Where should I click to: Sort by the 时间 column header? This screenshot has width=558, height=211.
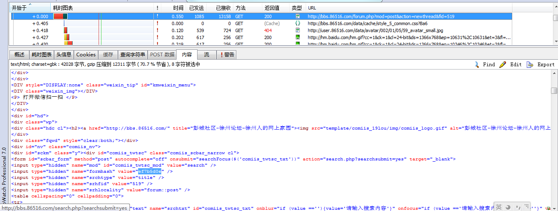coord(173,8)
